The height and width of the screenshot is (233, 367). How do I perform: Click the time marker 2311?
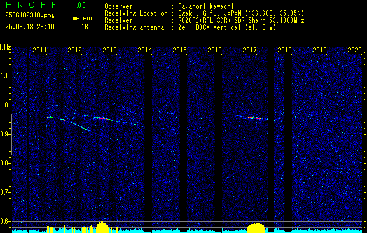pyautogui.click(x=39, y=50)
